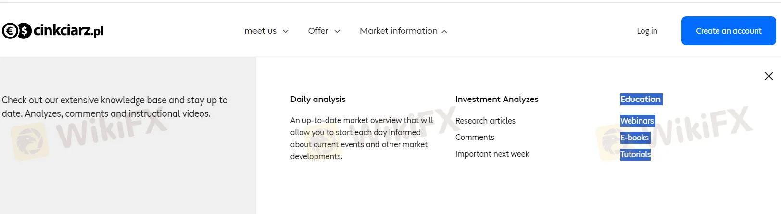This screenshot has width=781, height=214.
Task: Go to the 'Webinars' page
Action: [x=637, y=121]
